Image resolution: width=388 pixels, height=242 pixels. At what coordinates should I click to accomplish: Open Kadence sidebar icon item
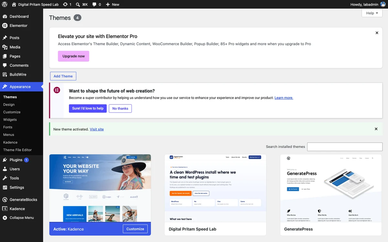click(5, 209)
